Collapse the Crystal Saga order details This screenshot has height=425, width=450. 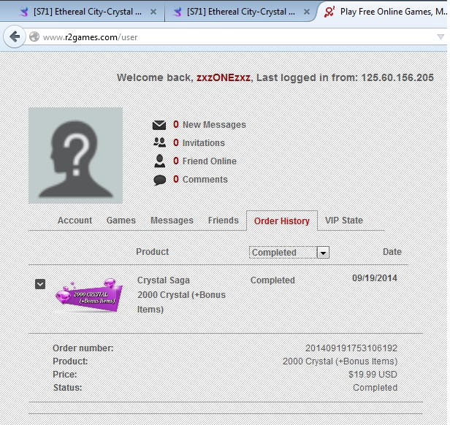coord(40,284)
